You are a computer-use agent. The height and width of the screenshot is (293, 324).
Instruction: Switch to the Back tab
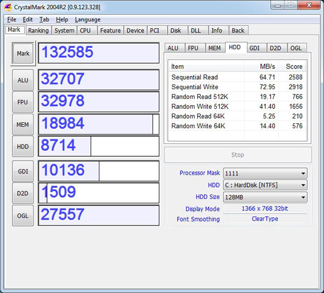click(x=239, y=30)
